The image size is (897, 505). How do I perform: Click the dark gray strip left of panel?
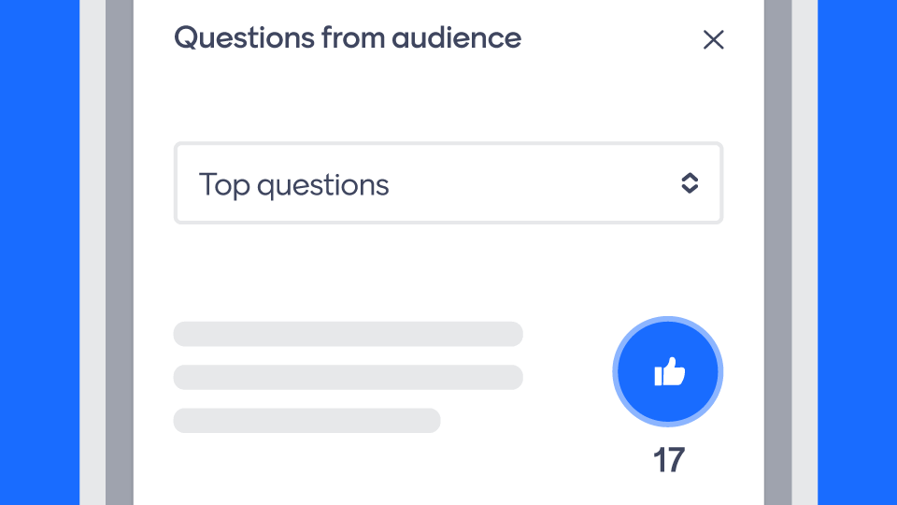point(120,252)
